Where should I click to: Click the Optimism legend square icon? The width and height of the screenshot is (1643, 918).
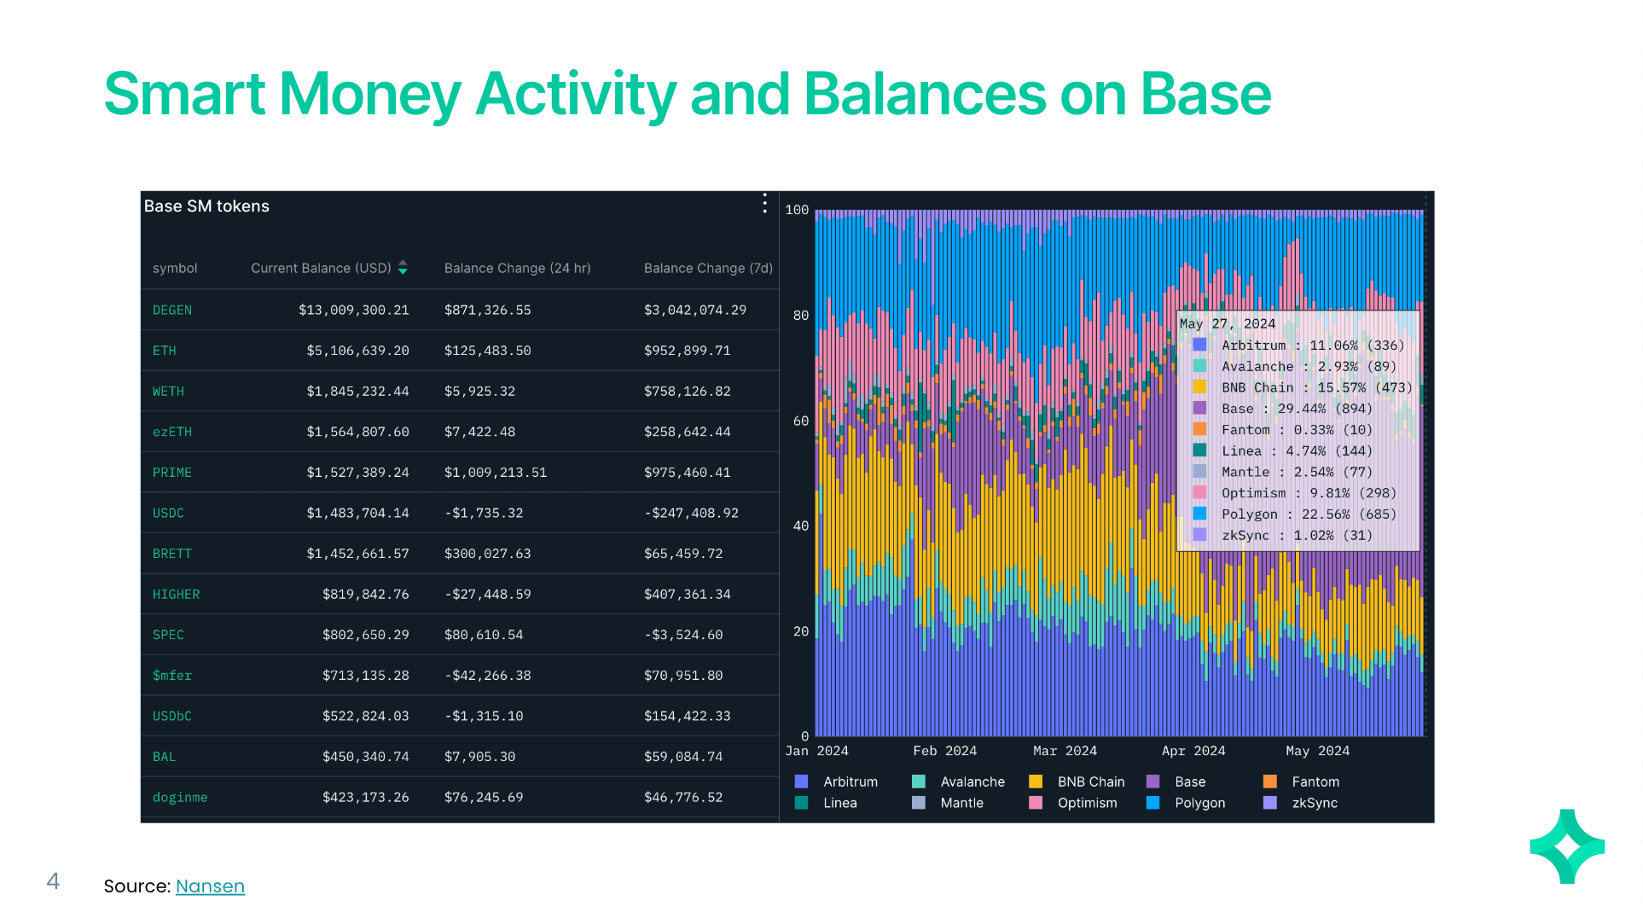[x=1036, y=803]
